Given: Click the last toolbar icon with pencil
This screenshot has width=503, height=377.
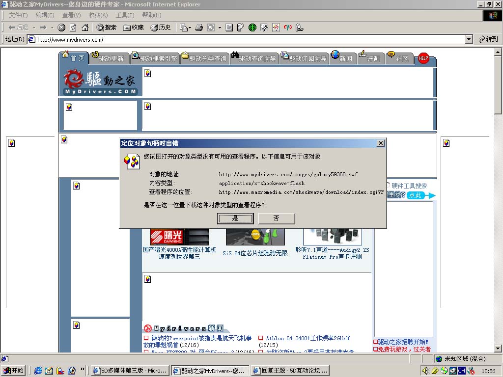Looking at the screenshot, I should (299, 27).
